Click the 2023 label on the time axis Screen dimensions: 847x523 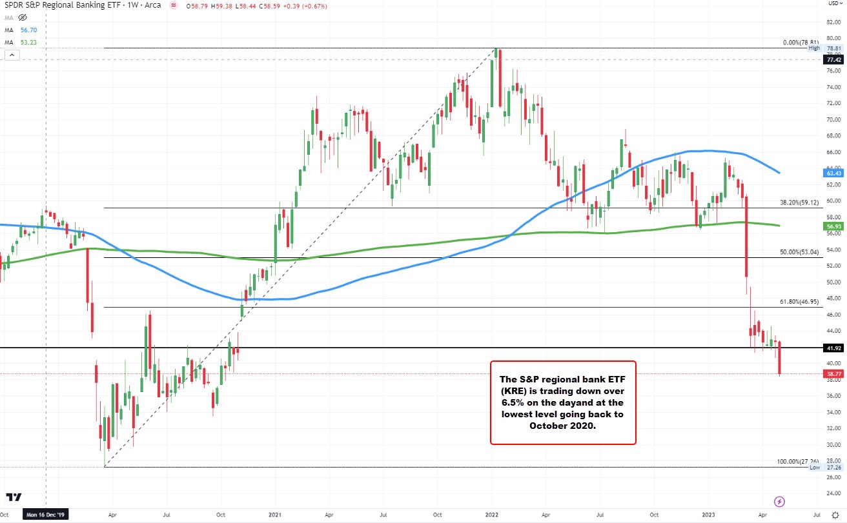coord(708,515)
